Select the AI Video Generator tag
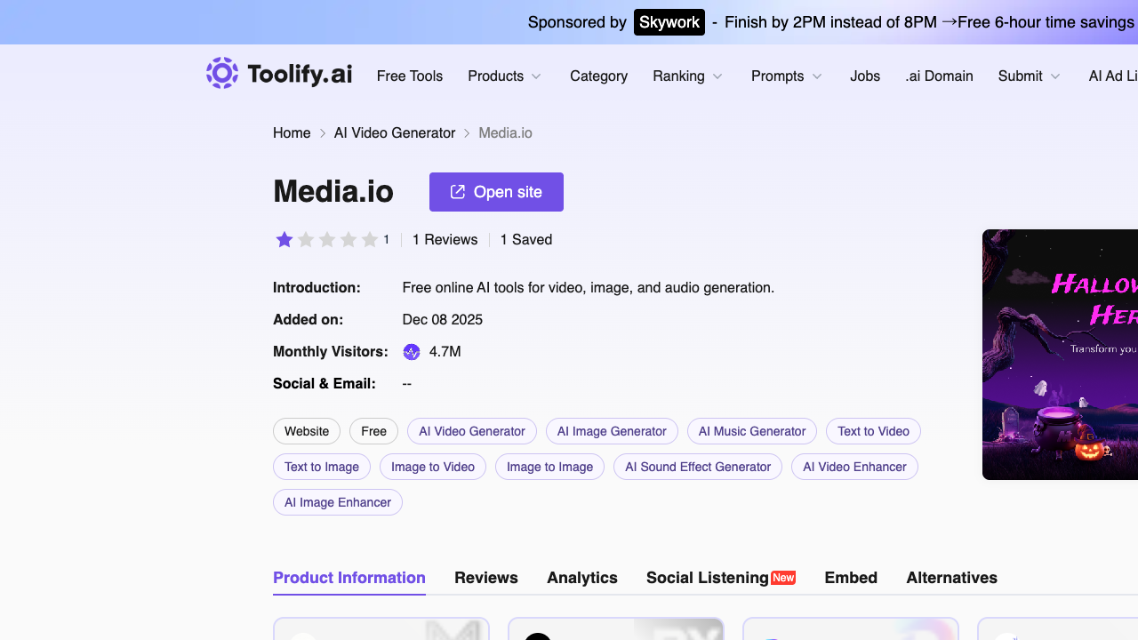Image resolution: width=1138 pixels, height=640 pixels. [472, 431]
